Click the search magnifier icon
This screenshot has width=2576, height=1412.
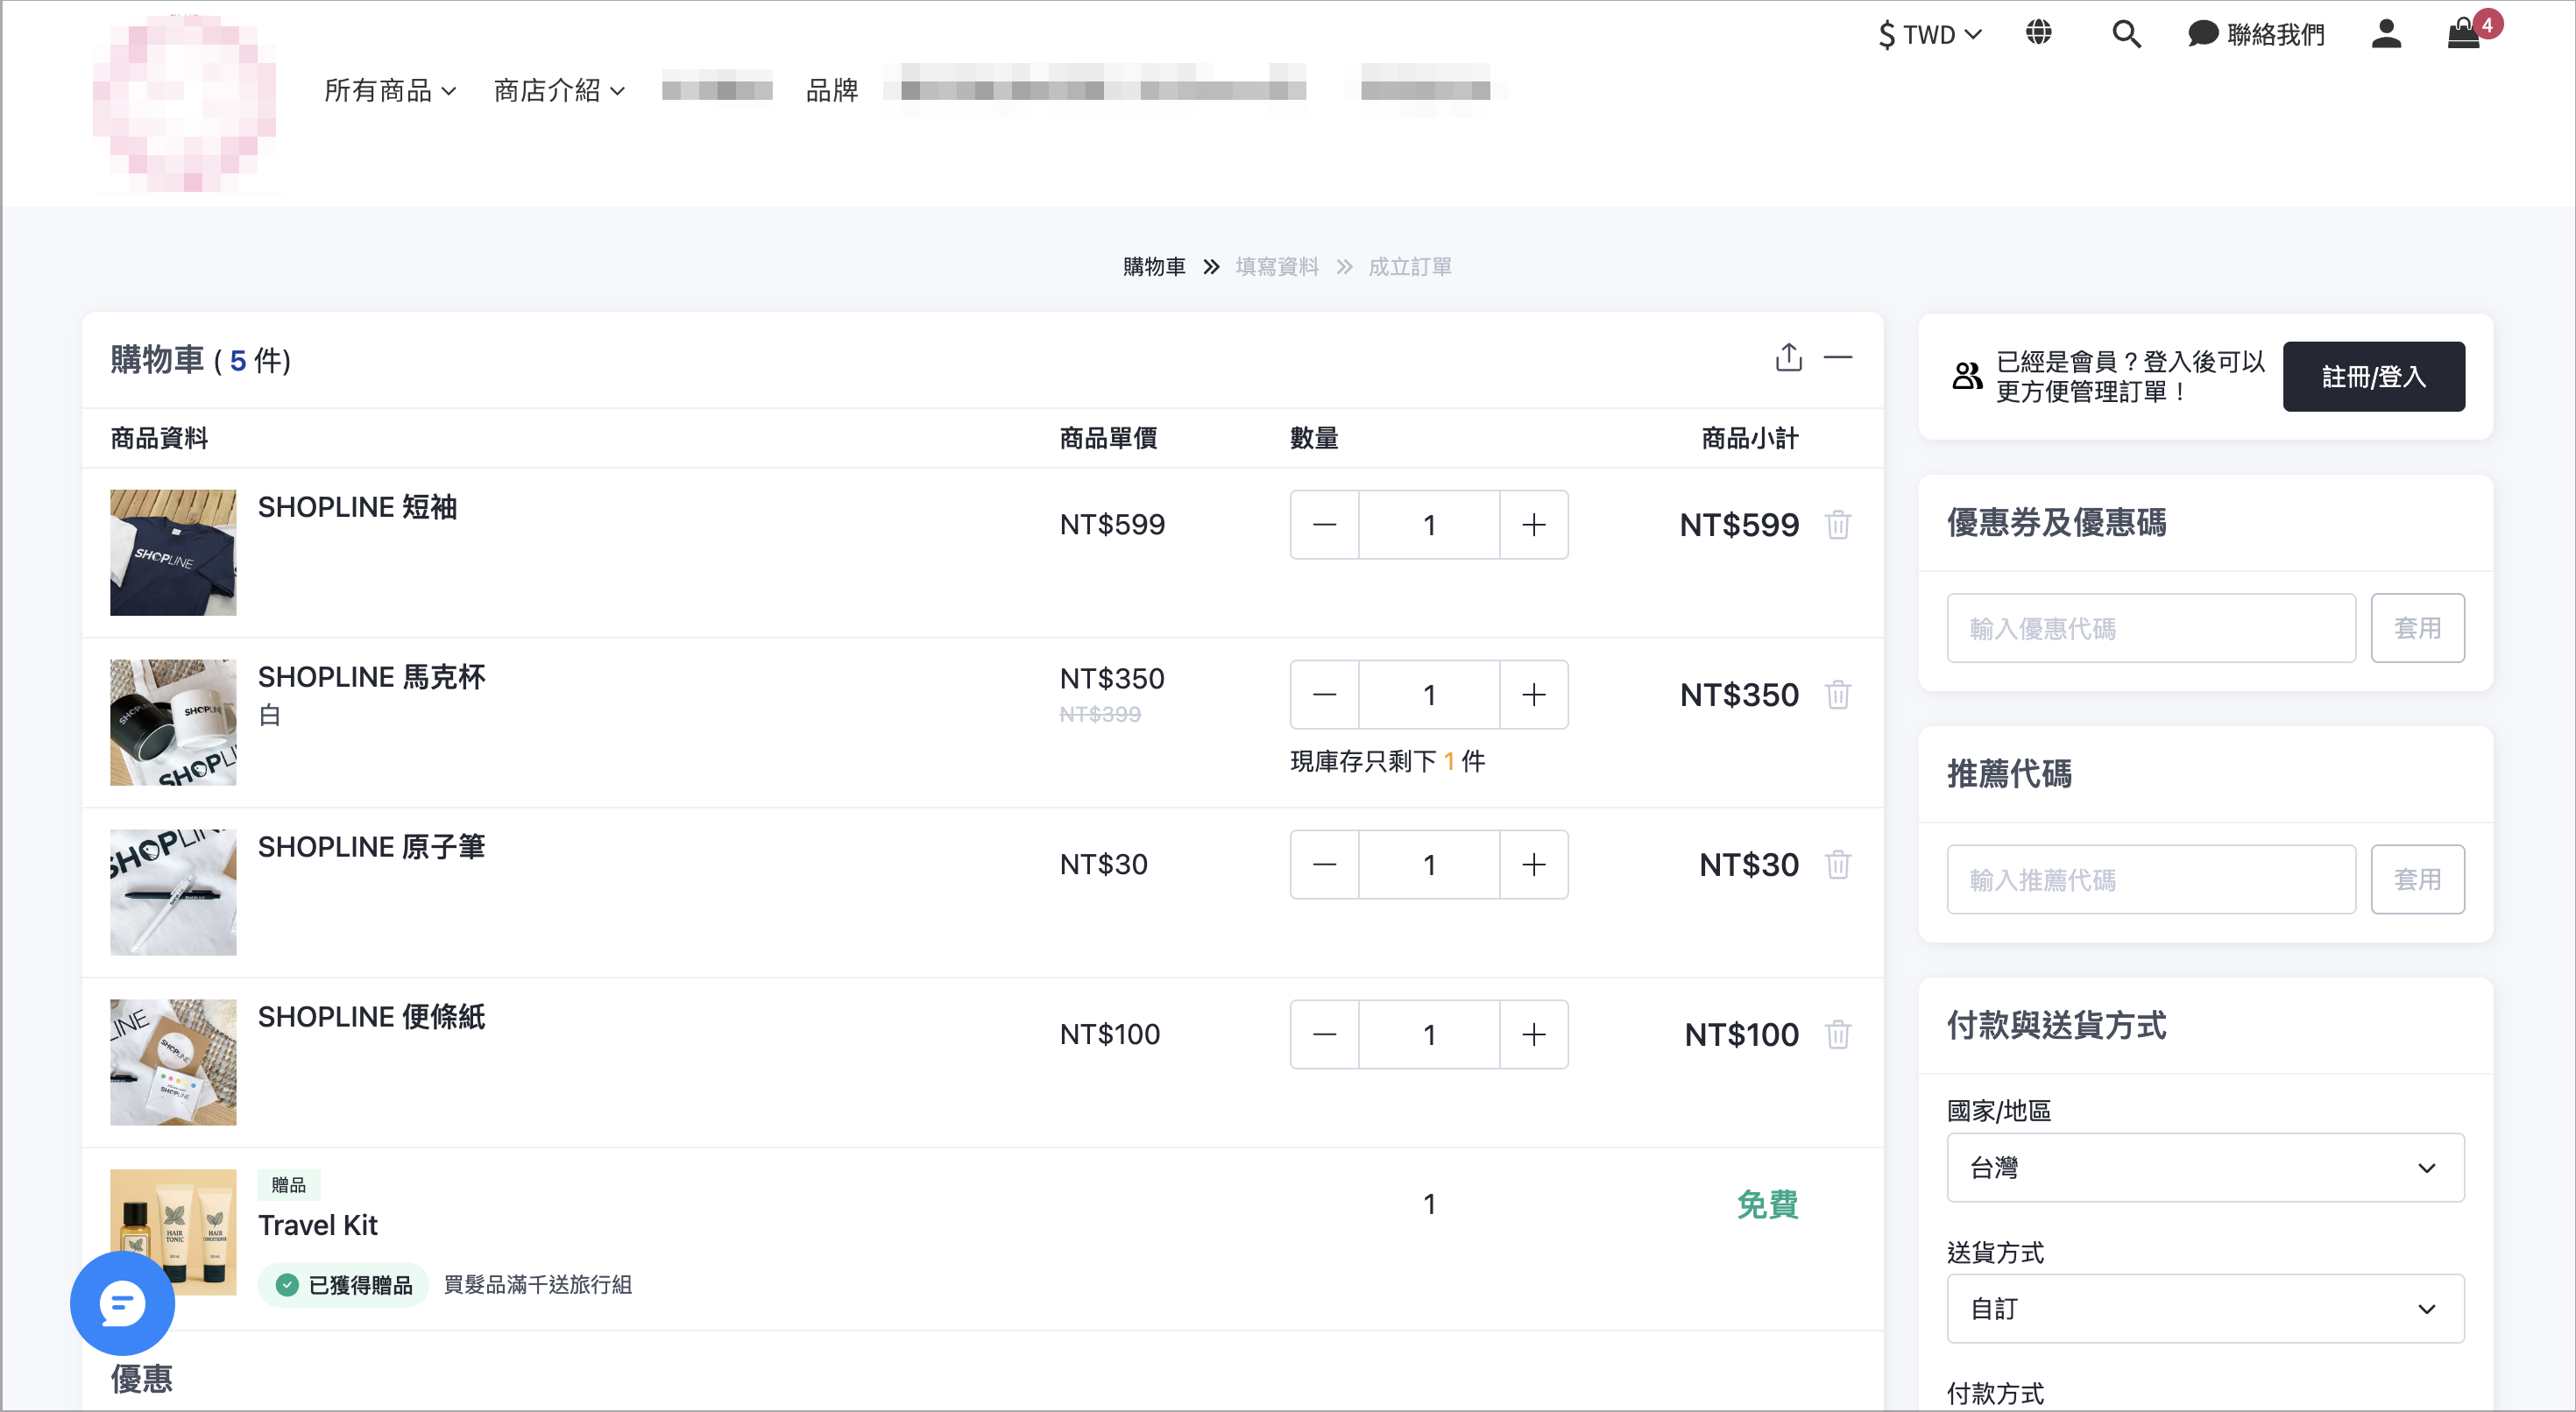(x=2126, y=34)
